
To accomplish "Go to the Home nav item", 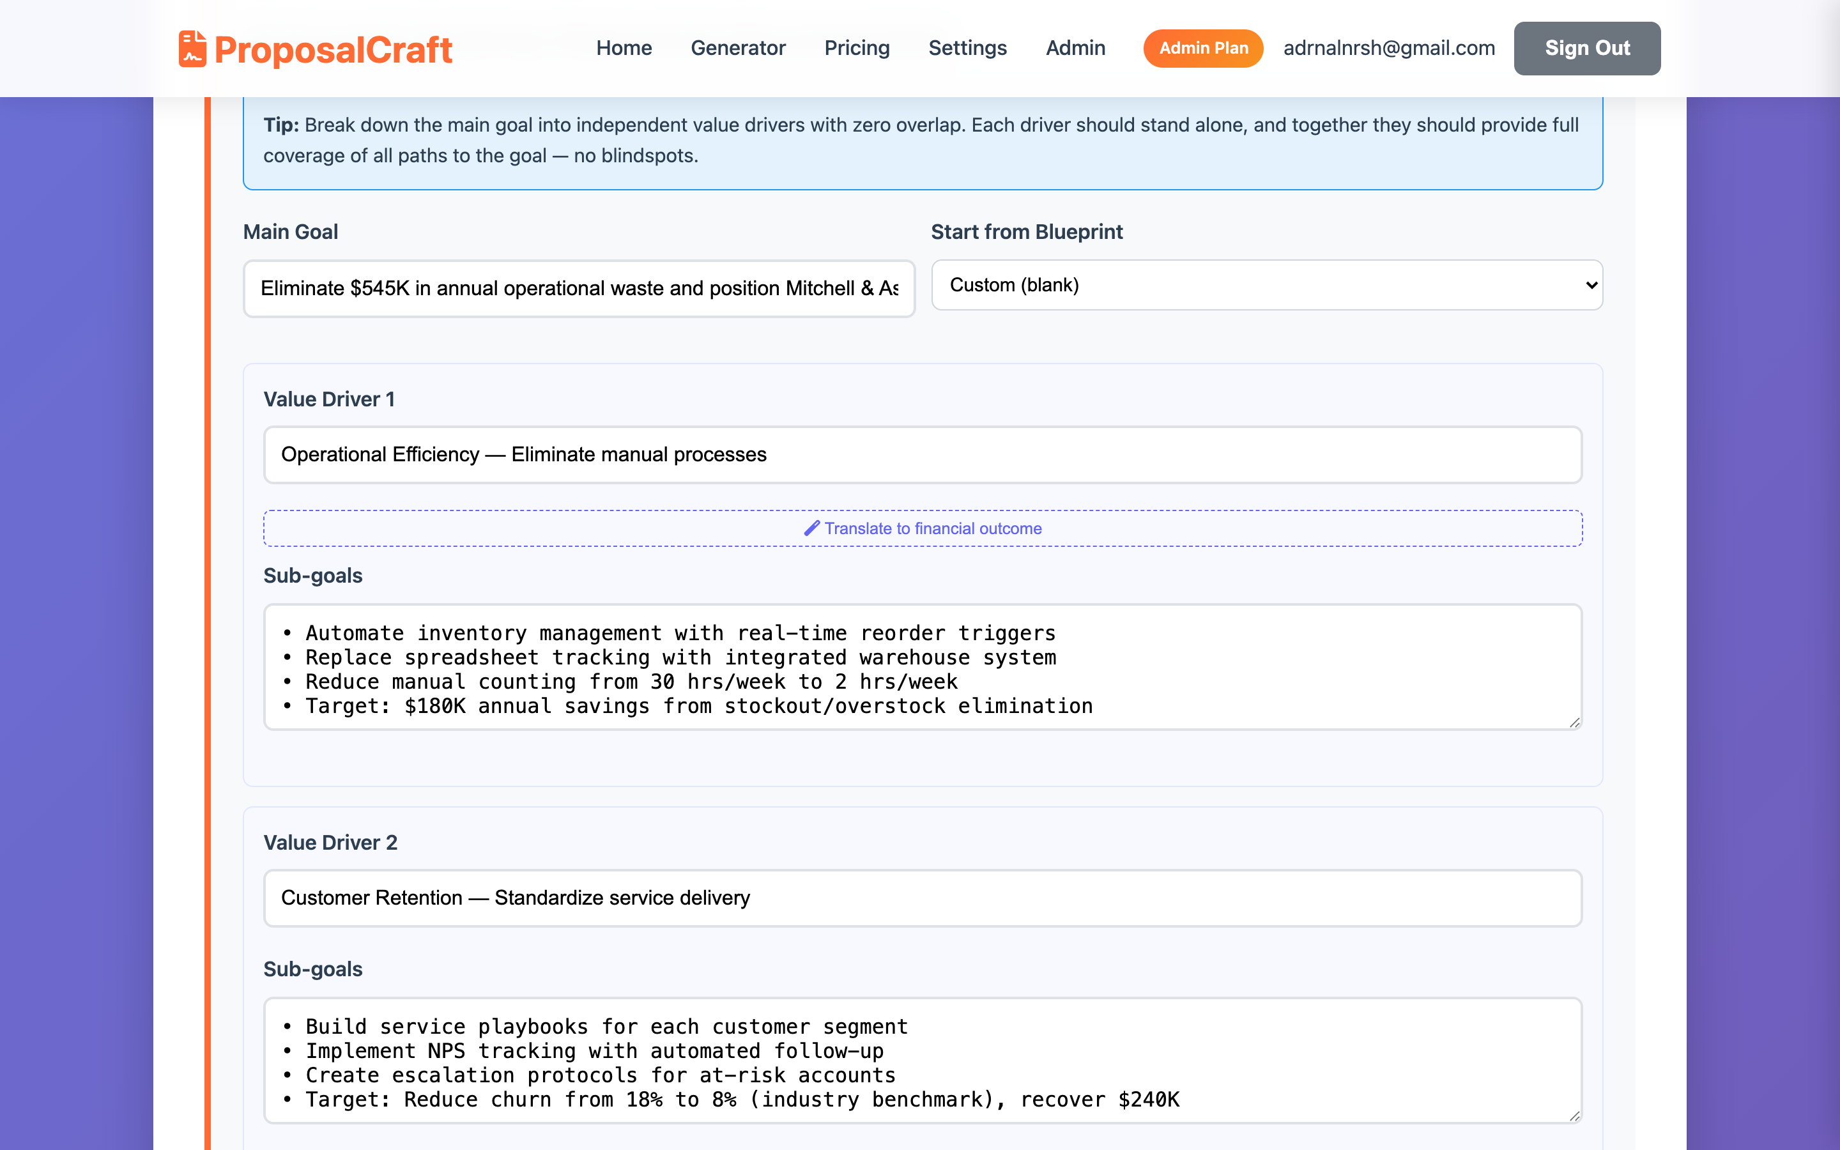I will pos(624,48).
